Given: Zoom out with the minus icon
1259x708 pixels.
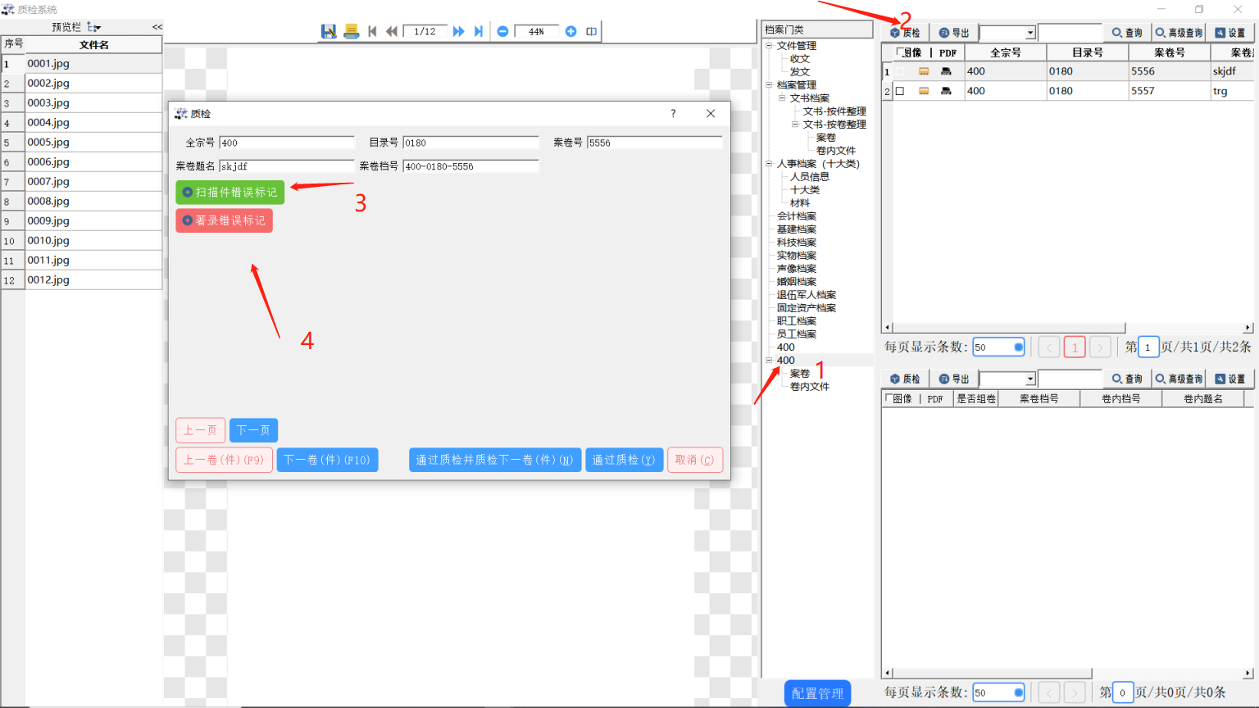Looking at the screenshot, I should point(502,31).
